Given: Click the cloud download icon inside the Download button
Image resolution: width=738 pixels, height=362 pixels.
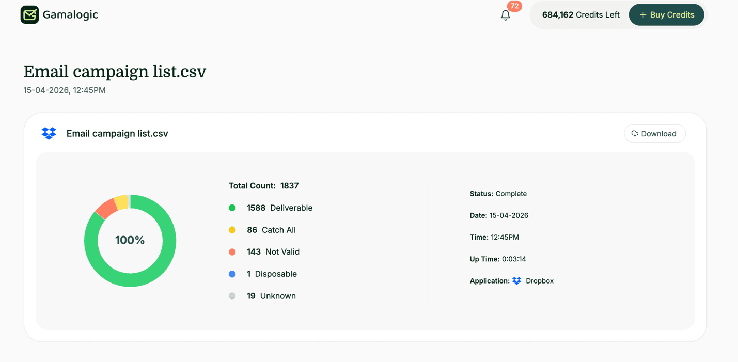Looking at the screenshot, I should [635, 133].
